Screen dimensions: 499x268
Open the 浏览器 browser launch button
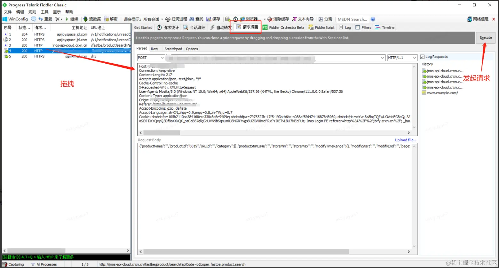click(x=250, y=19)
